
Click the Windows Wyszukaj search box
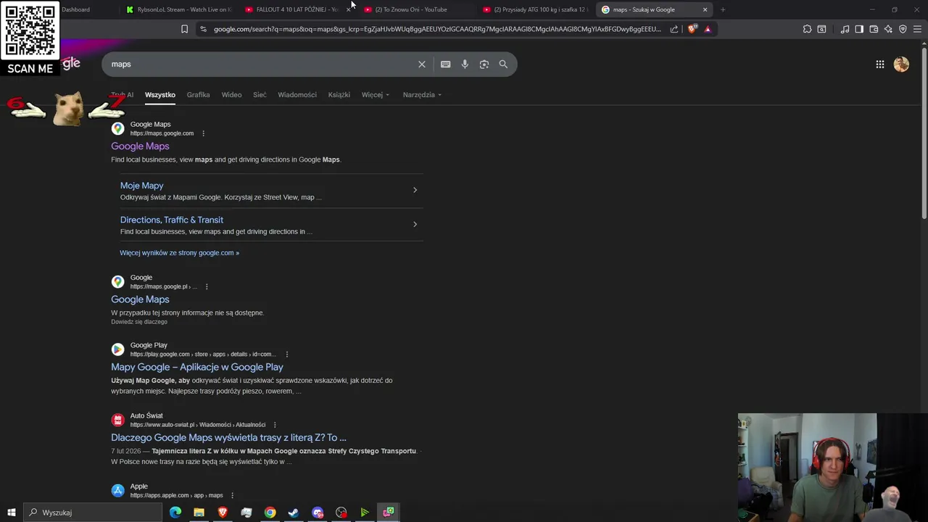(x=93, y=513)
